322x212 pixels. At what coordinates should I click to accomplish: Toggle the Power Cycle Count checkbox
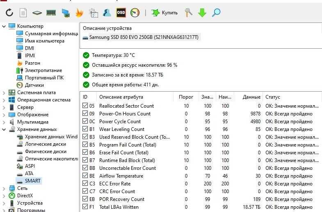(x=85, y=121)
